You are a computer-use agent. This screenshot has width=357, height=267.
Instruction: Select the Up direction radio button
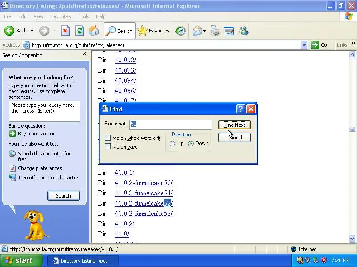click(172, 143)
